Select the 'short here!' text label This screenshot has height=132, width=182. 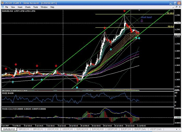click(x=146, y=17)
